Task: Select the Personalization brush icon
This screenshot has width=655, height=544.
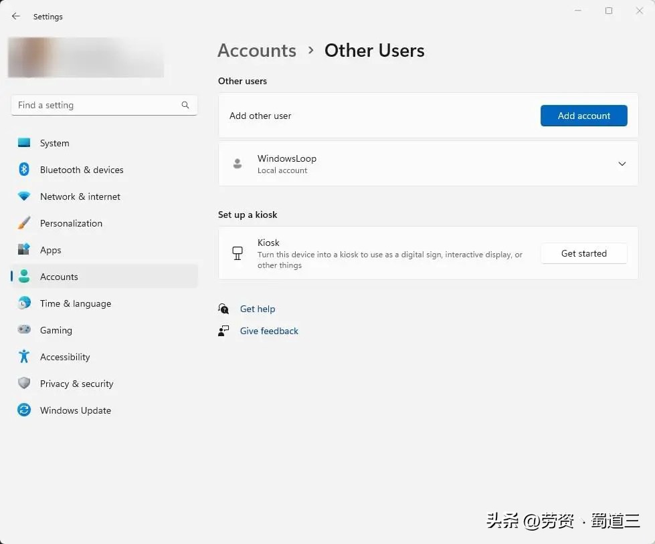Action: [x=24, y=223]
